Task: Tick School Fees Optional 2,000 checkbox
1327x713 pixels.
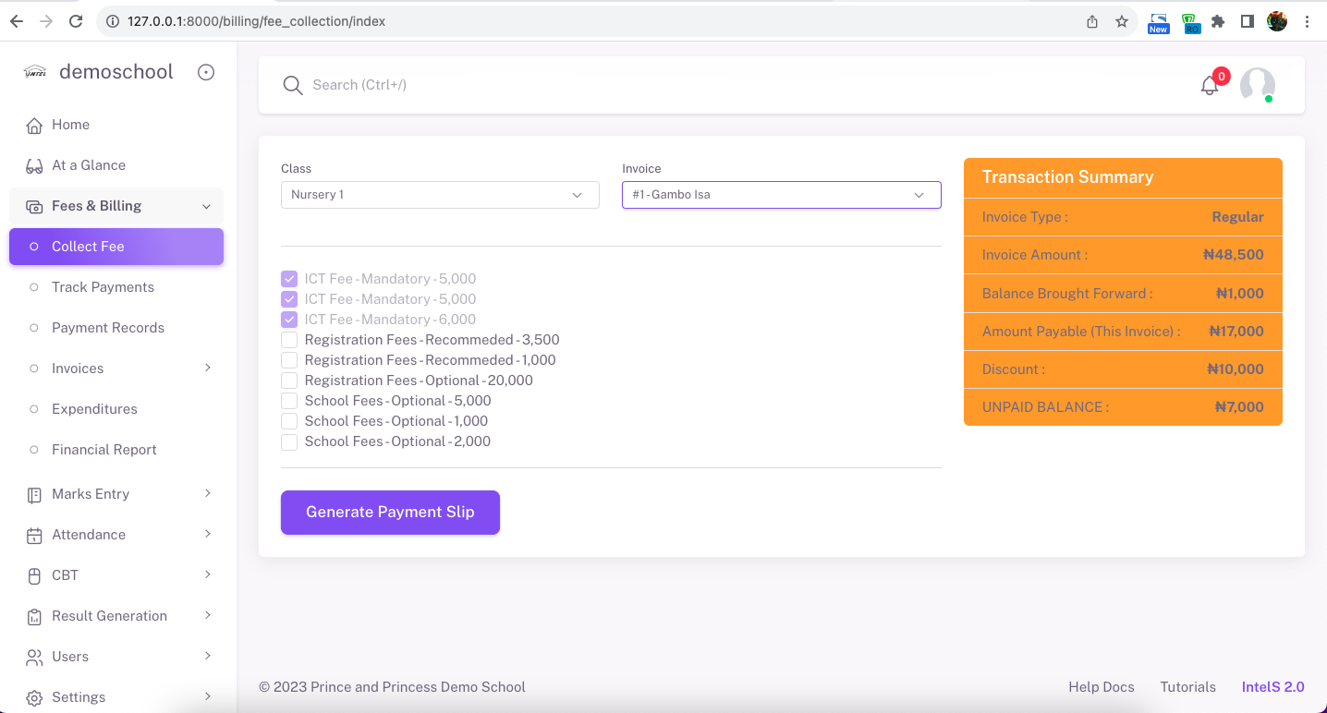Action: [x=289, y=441]
